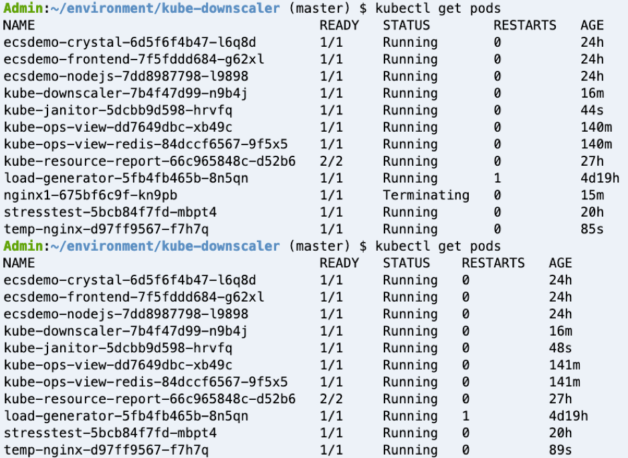628x458 pixels.
Task: Click the second AGE column header
Action: click(x=560, y=263)
